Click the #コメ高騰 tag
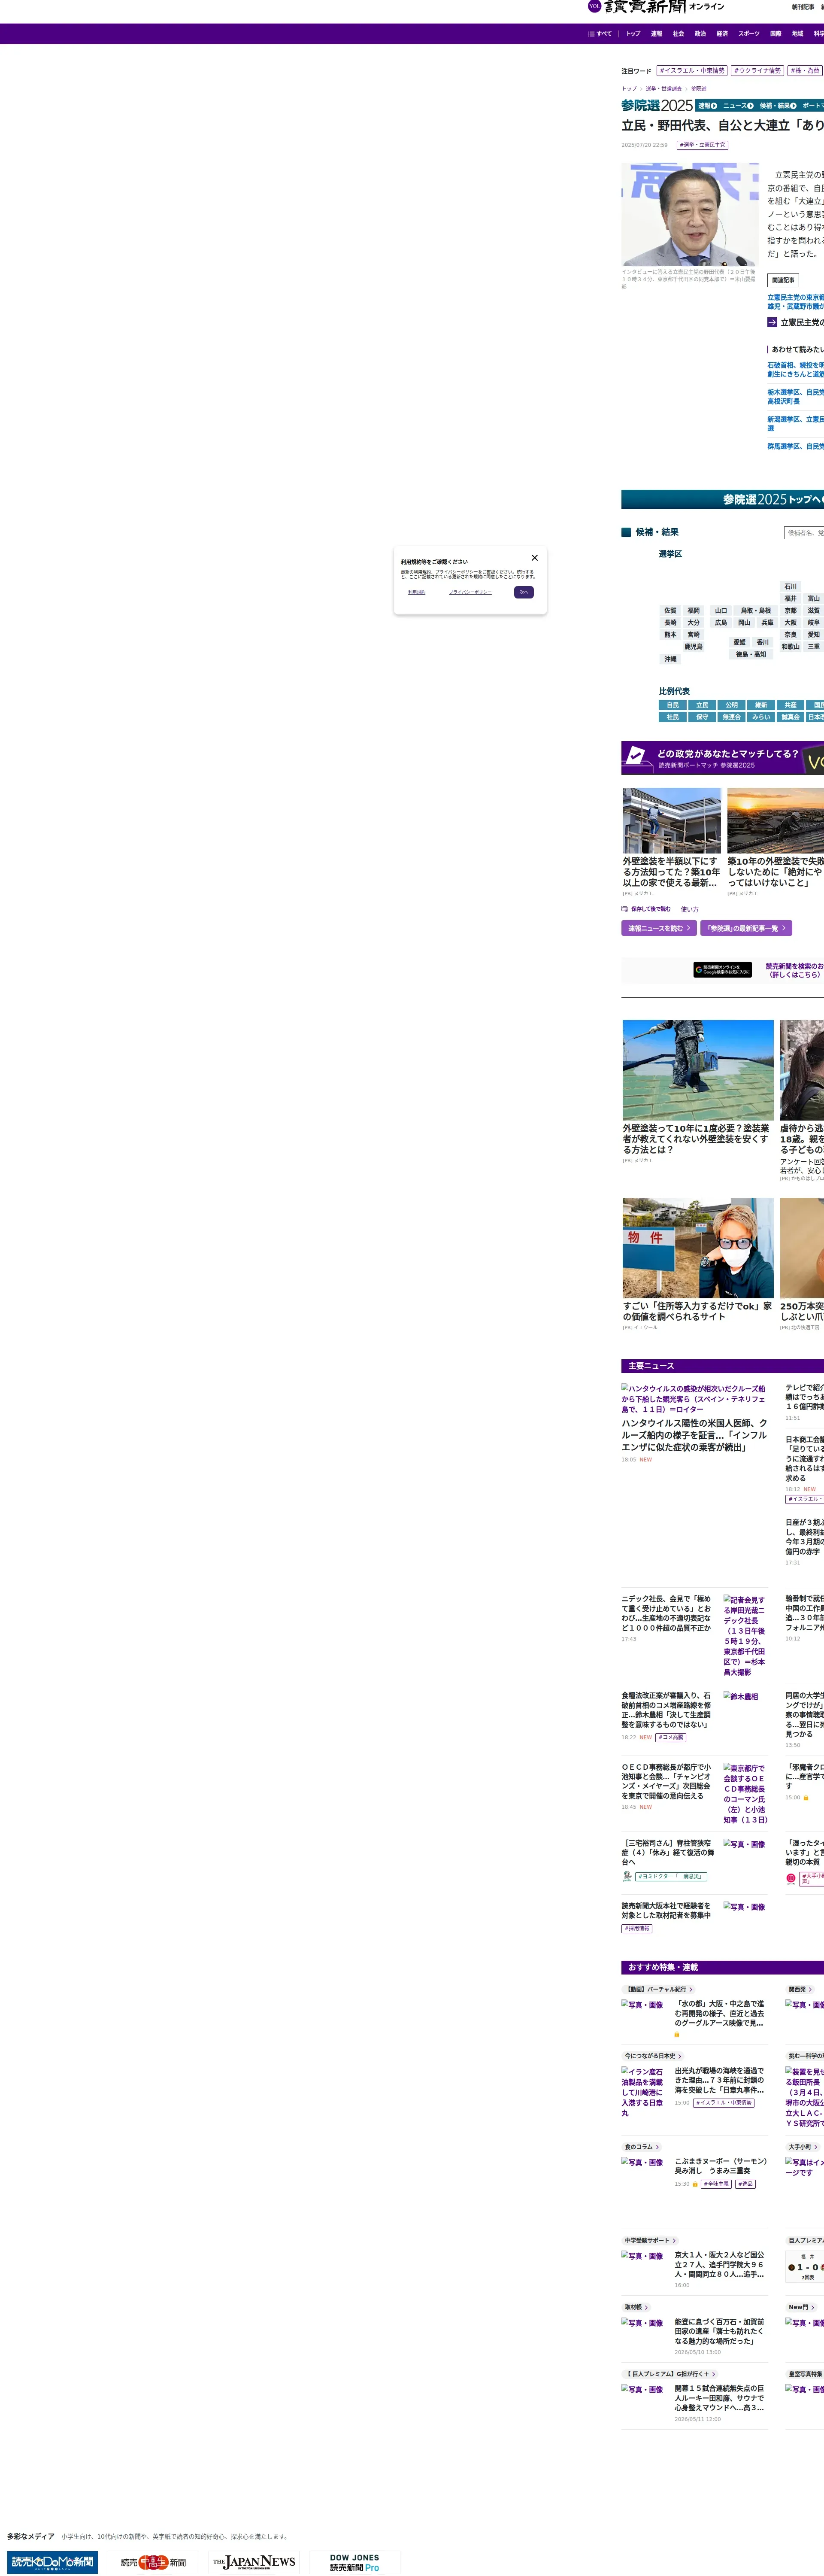 coord(671,1737)
